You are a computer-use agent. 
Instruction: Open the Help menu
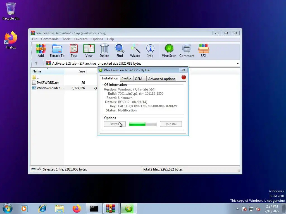pos(110,39)
